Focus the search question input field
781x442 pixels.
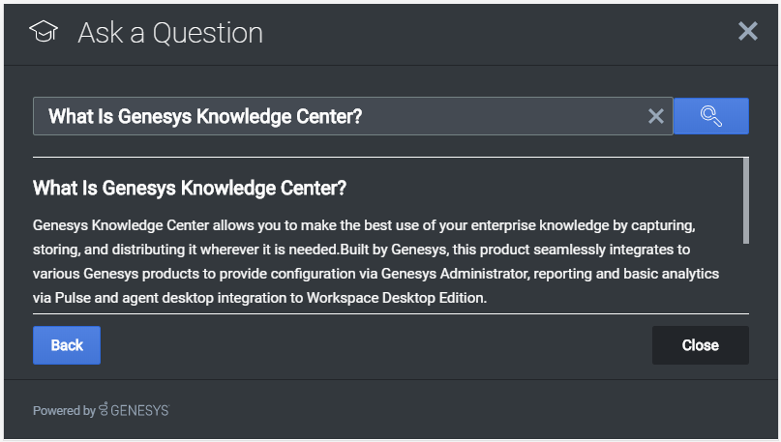click(339, 116)
